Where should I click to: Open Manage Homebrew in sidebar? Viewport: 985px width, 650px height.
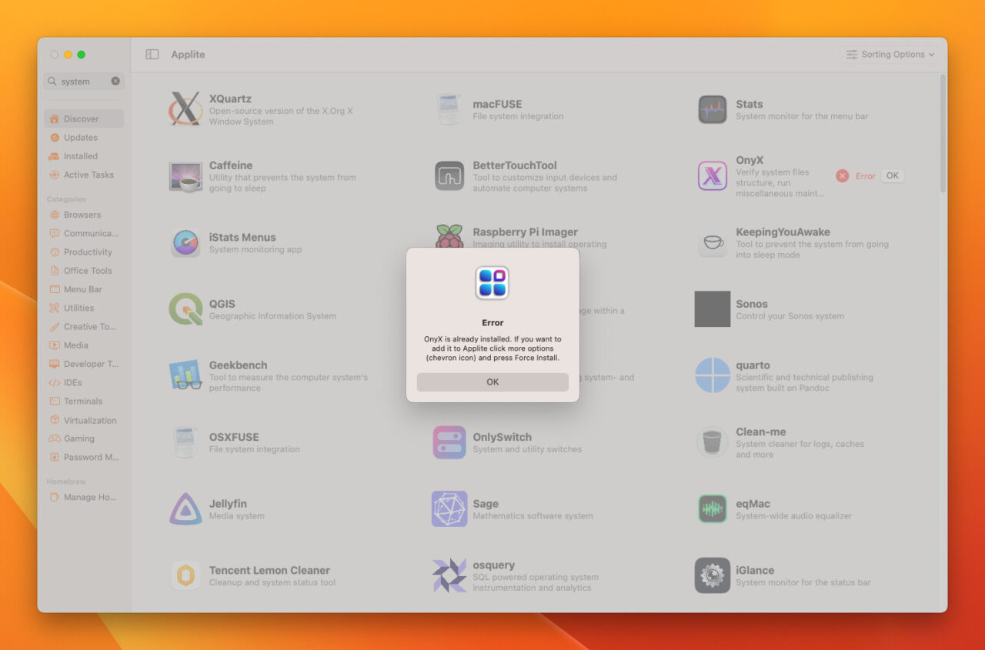click(89, 497)
